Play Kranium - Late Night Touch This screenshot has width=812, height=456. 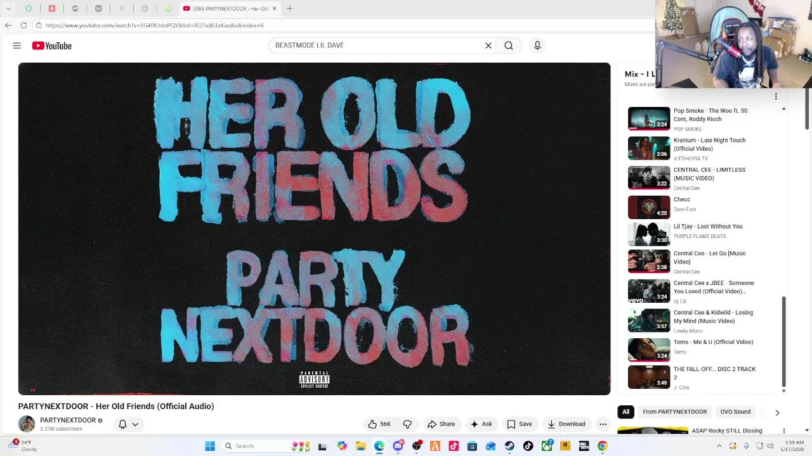(693, 148)
